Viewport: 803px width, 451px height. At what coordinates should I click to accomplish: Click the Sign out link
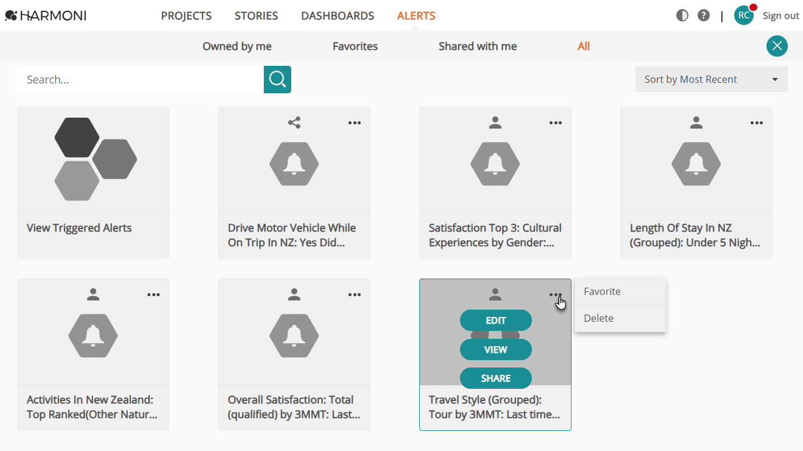(x=781, y=16)
